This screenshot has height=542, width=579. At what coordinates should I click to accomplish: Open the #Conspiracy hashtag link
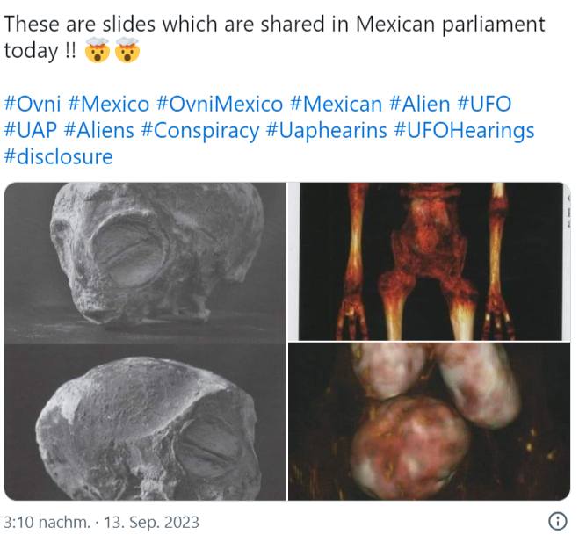[200, 131]
